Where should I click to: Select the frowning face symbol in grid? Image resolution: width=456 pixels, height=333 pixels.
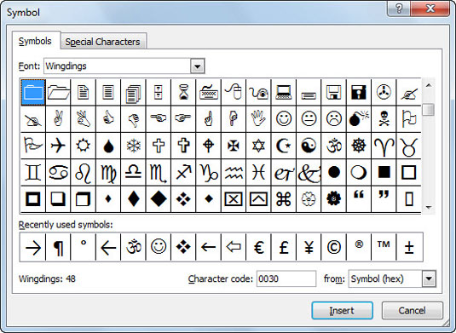[x=333, y=118]
